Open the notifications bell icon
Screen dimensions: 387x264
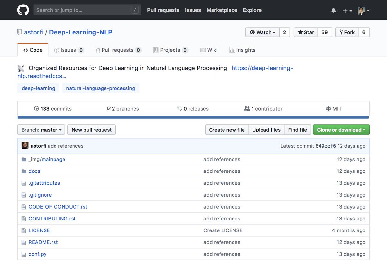[333, 10]
